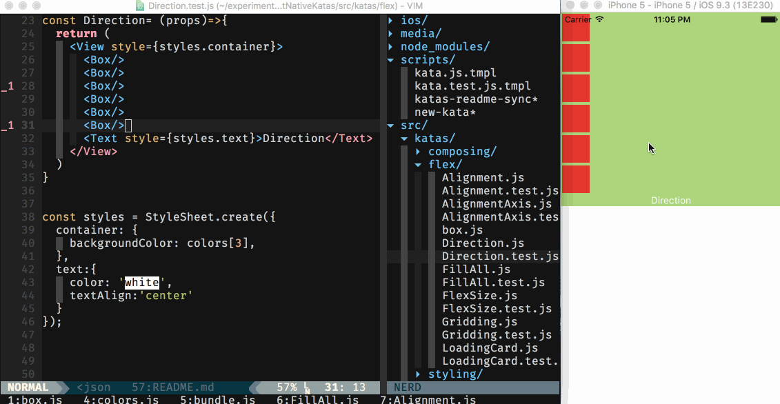
Task: Select katas-readme-sync* script file
Action: coord(476,99)
